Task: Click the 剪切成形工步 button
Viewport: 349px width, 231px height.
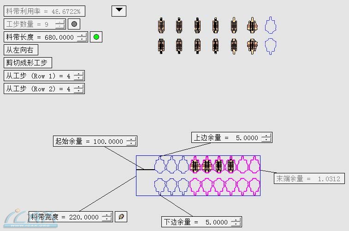Action: (x=28, y=63)
